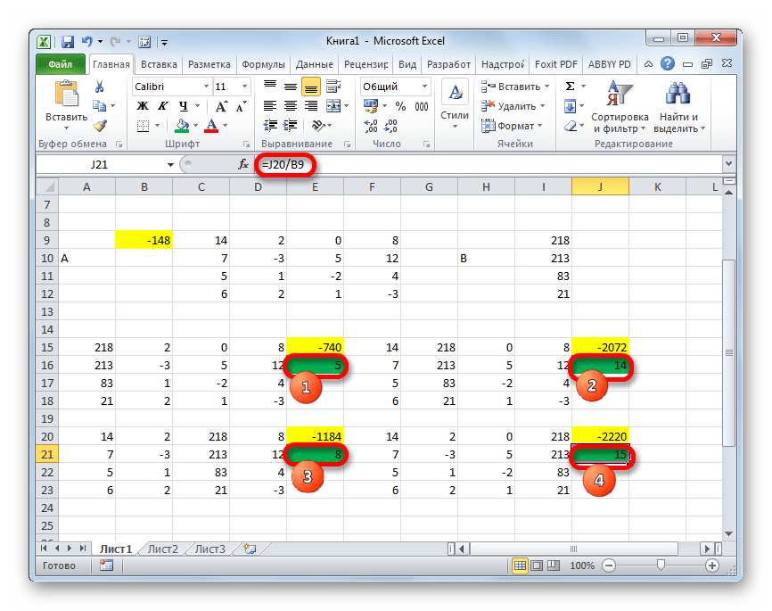
Task: Toggle center text horizontally
Action: point(291,106)
